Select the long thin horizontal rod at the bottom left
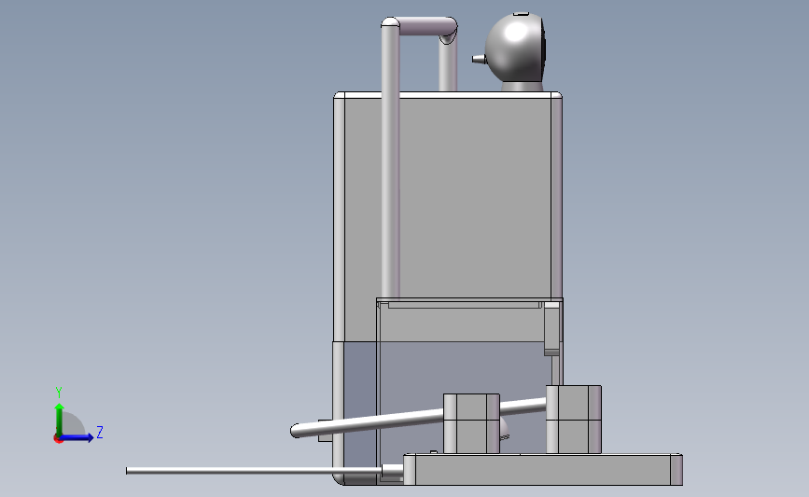 pyautogui.click(x=254, y=471)
